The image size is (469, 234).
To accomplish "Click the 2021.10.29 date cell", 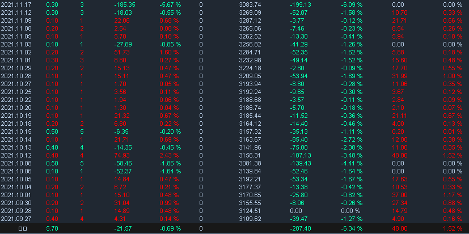I will tap(16, 68).
